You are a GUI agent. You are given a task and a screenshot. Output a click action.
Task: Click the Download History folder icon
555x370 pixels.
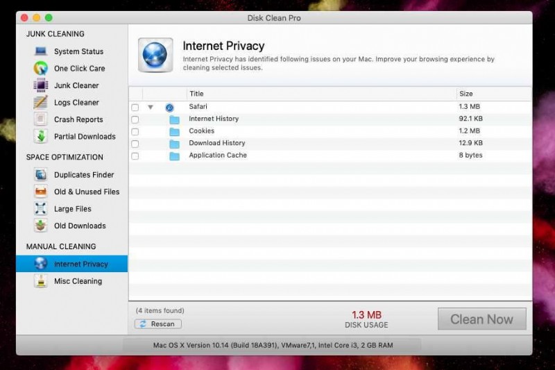coord(174,144)
